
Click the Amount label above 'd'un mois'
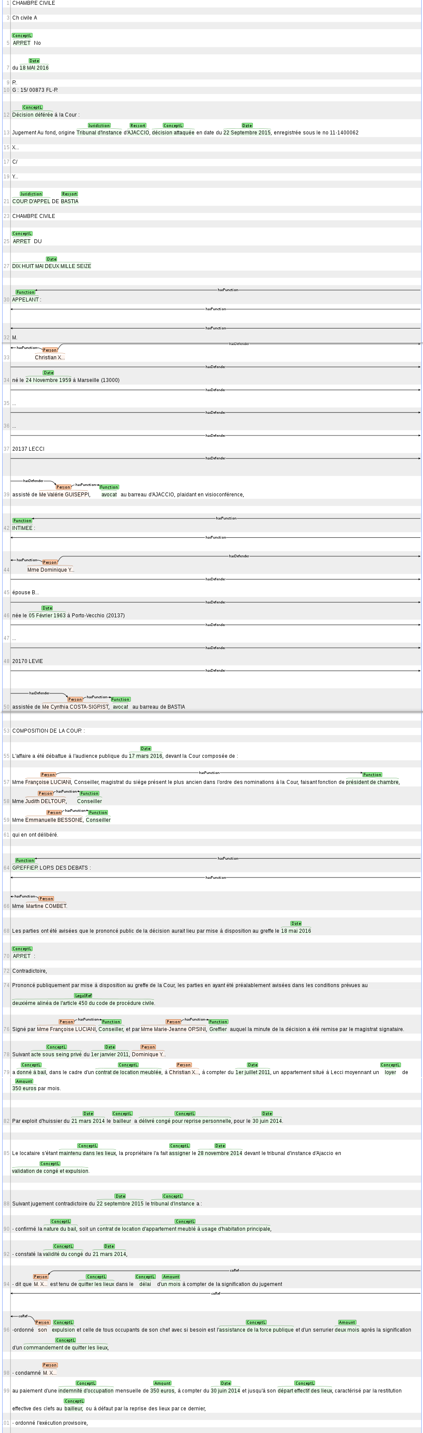[x=171, y=1277]
